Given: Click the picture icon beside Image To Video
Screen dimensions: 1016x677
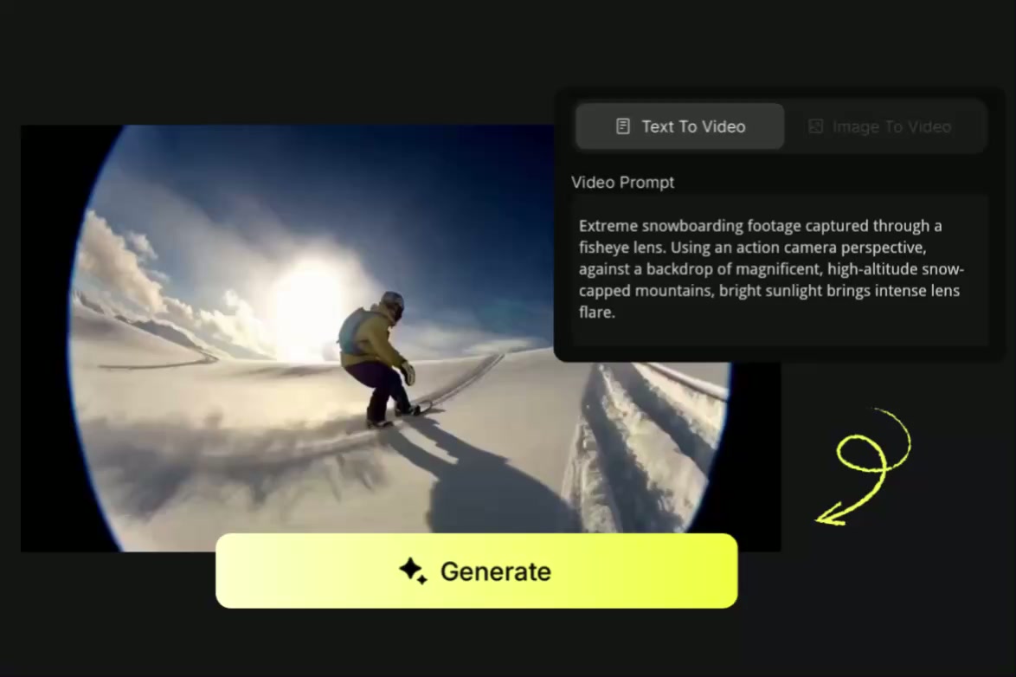Looking at the screenshot, I should click(x=815, y=126).
